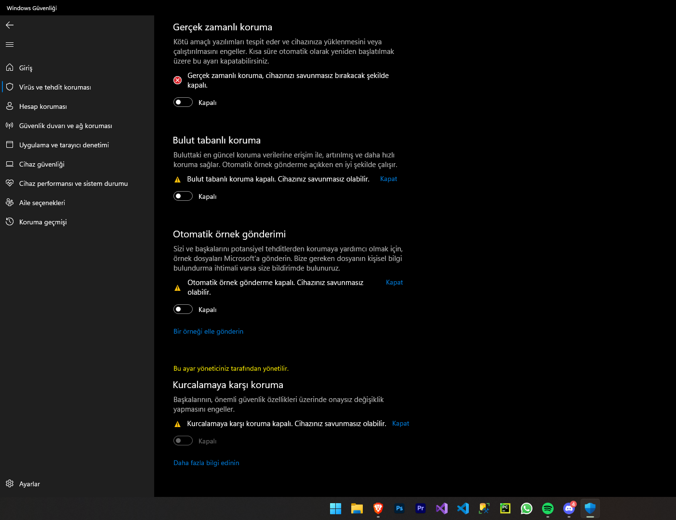Open the database tools icon in taskbar
Viewport: 676px width, 520px height.
coord(484,508)
